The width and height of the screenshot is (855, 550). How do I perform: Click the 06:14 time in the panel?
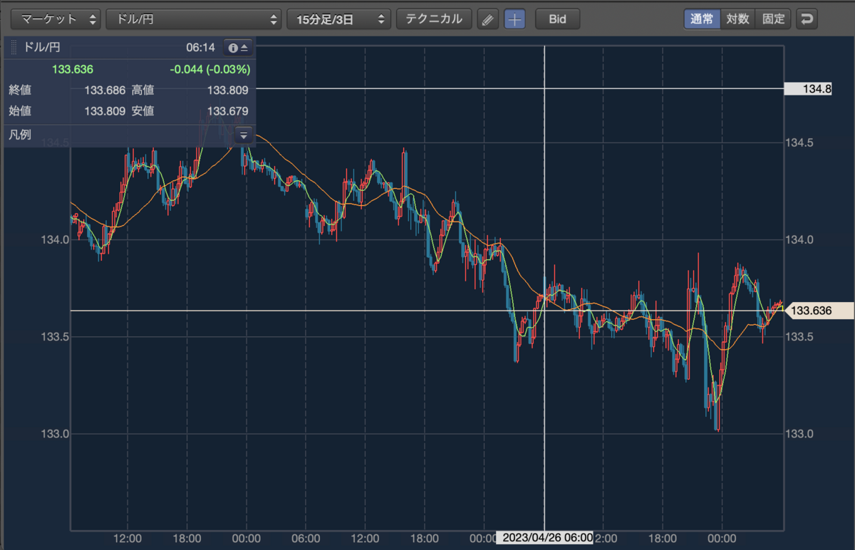click(x=200, y=48)
